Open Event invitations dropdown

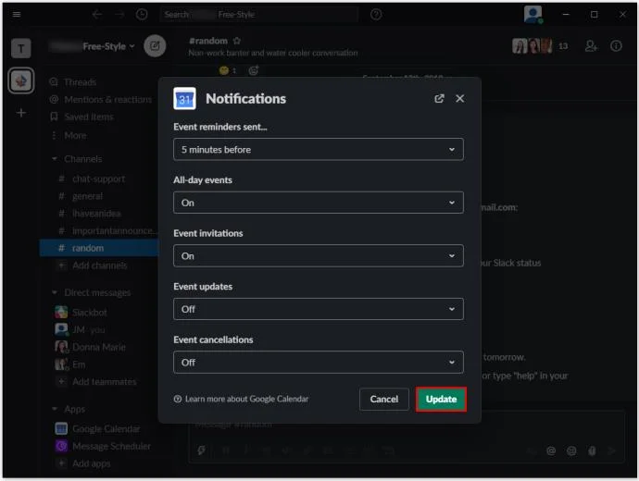click(x=319, y=256)
